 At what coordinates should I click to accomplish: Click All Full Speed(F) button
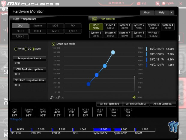click(x=109, y=104)
